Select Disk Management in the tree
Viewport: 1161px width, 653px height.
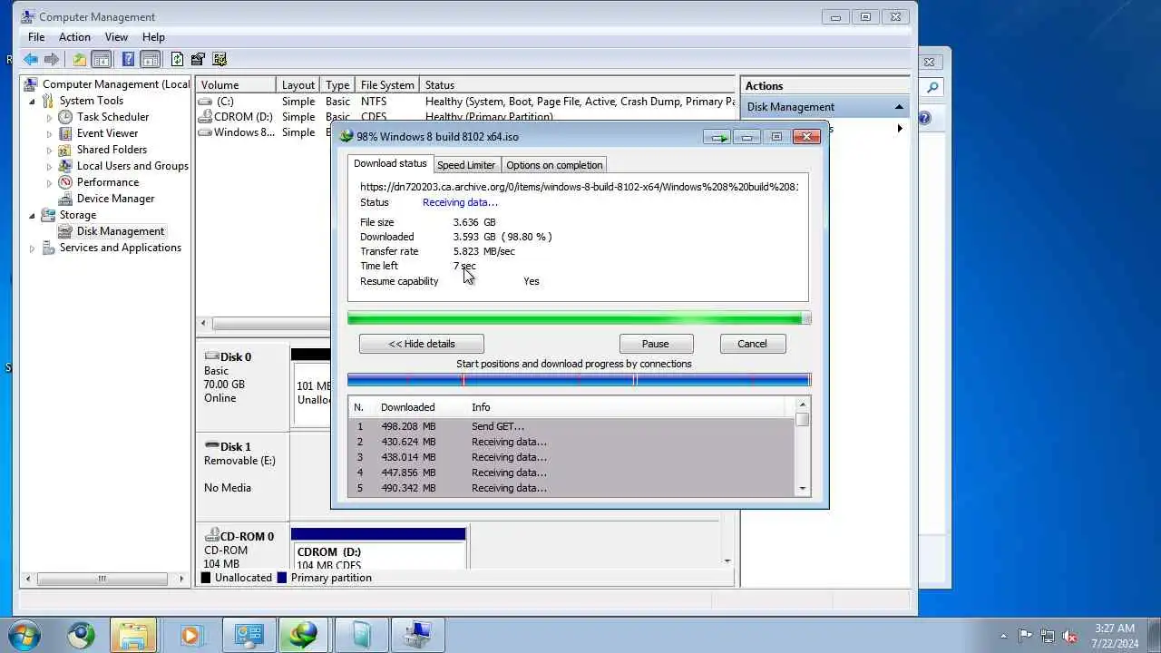[x=121, y=231]
